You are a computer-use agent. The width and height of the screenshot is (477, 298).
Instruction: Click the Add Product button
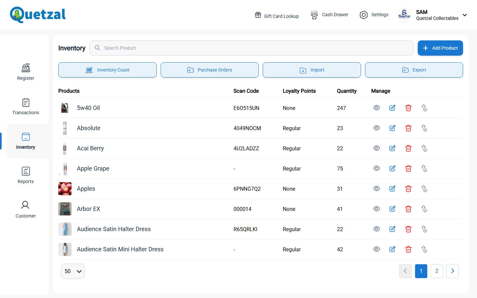coord(440,48)
